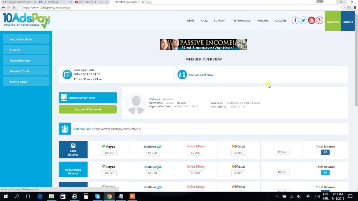Expand Promo Tools in the sidebar
Viewport: 358px width, 201px height.
[26, 82]
